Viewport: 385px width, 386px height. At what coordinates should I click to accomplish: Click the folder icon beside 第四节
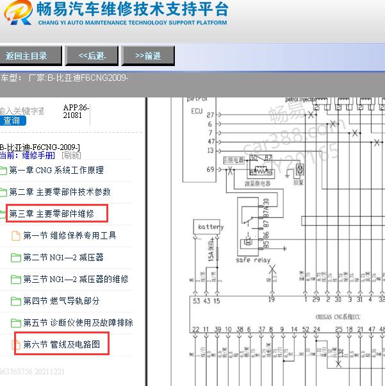(16, 301)
